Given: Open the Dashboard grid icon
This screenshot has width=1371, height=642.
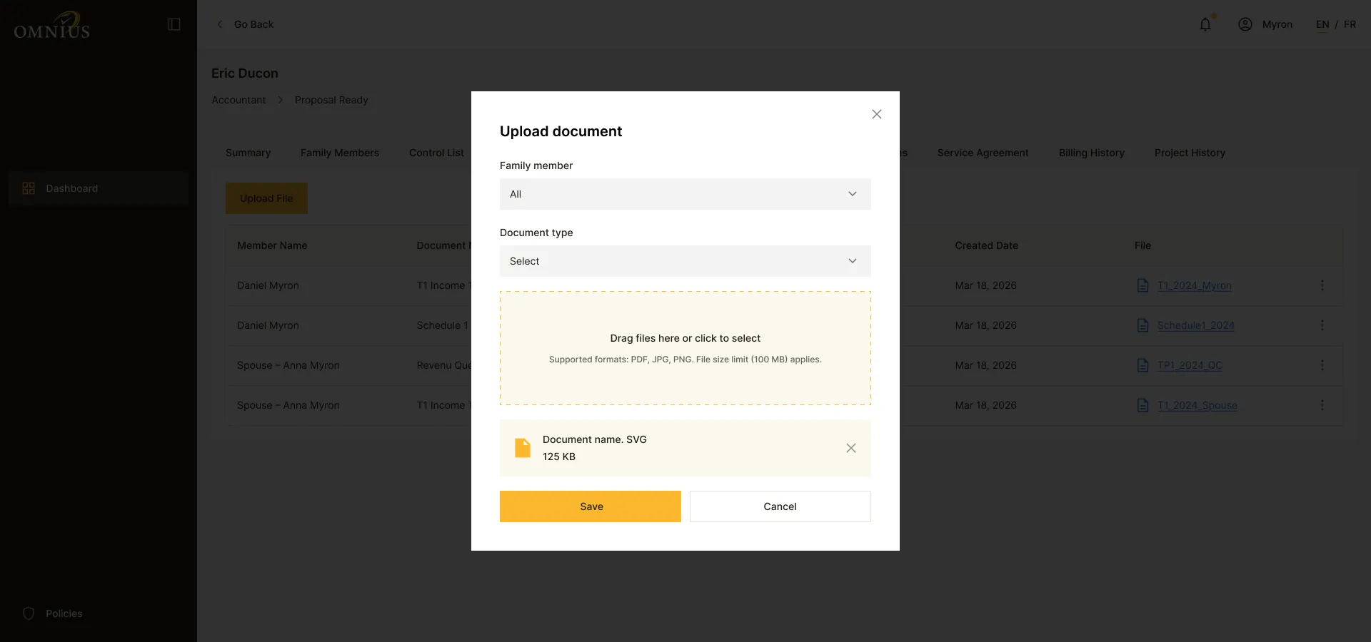Looking at the screenshot, I should point(29,188).
